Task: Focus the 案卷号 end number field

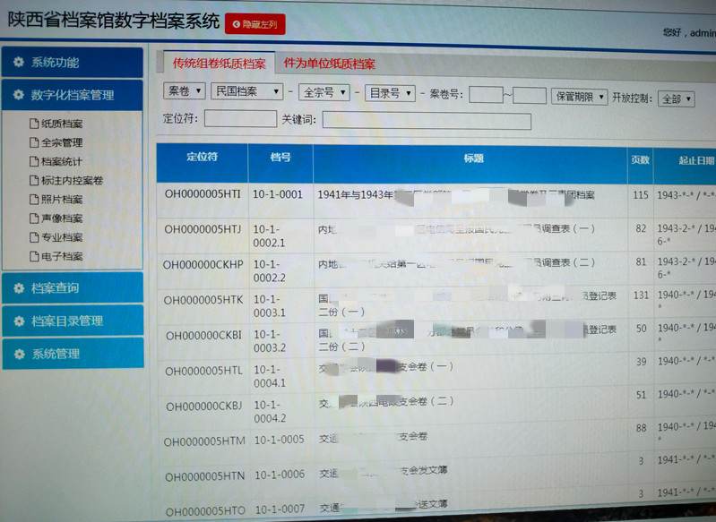Action: coord(530,96)
